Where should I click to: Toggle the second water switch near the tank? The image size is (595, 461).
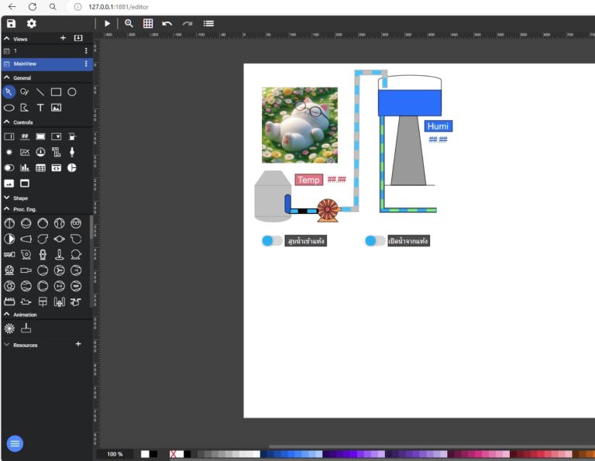pos(375,241)
